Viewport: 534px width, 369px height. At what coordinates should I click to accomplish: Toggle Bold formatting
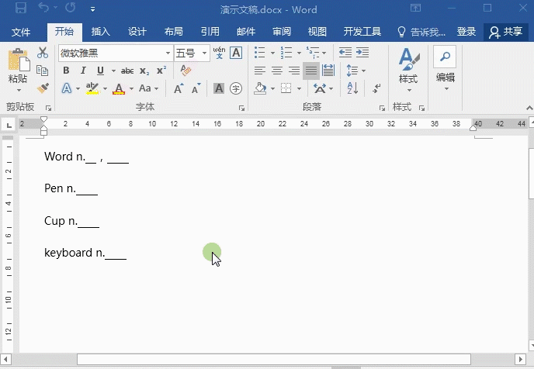(x=66, y=71)
